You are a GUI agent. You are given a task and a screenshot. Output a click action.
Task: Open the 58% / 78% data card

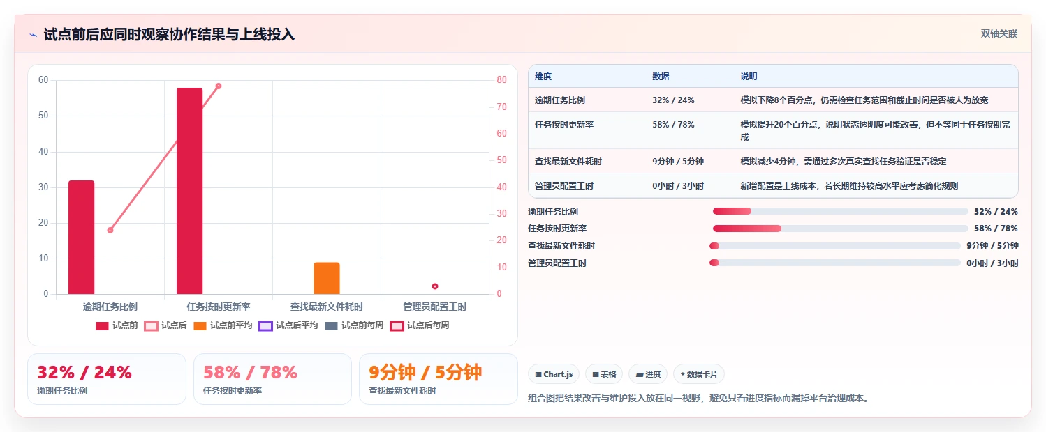point(272,379)
